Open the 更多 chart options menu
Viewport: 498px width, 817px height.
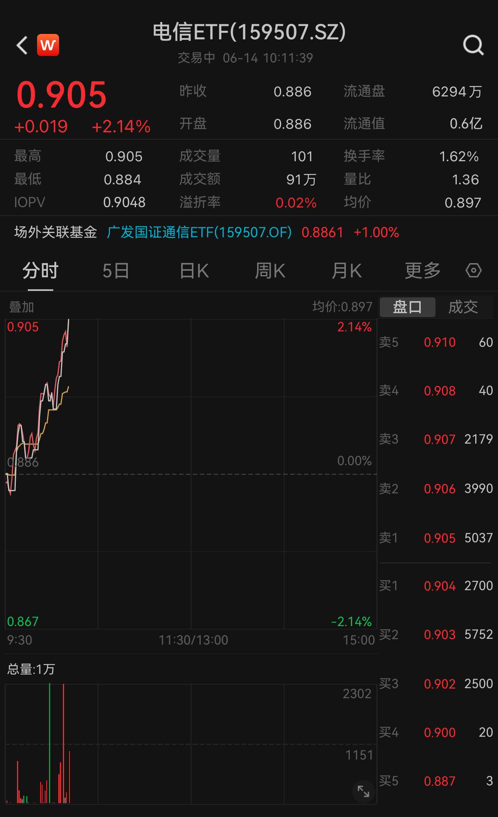point(422,271)
